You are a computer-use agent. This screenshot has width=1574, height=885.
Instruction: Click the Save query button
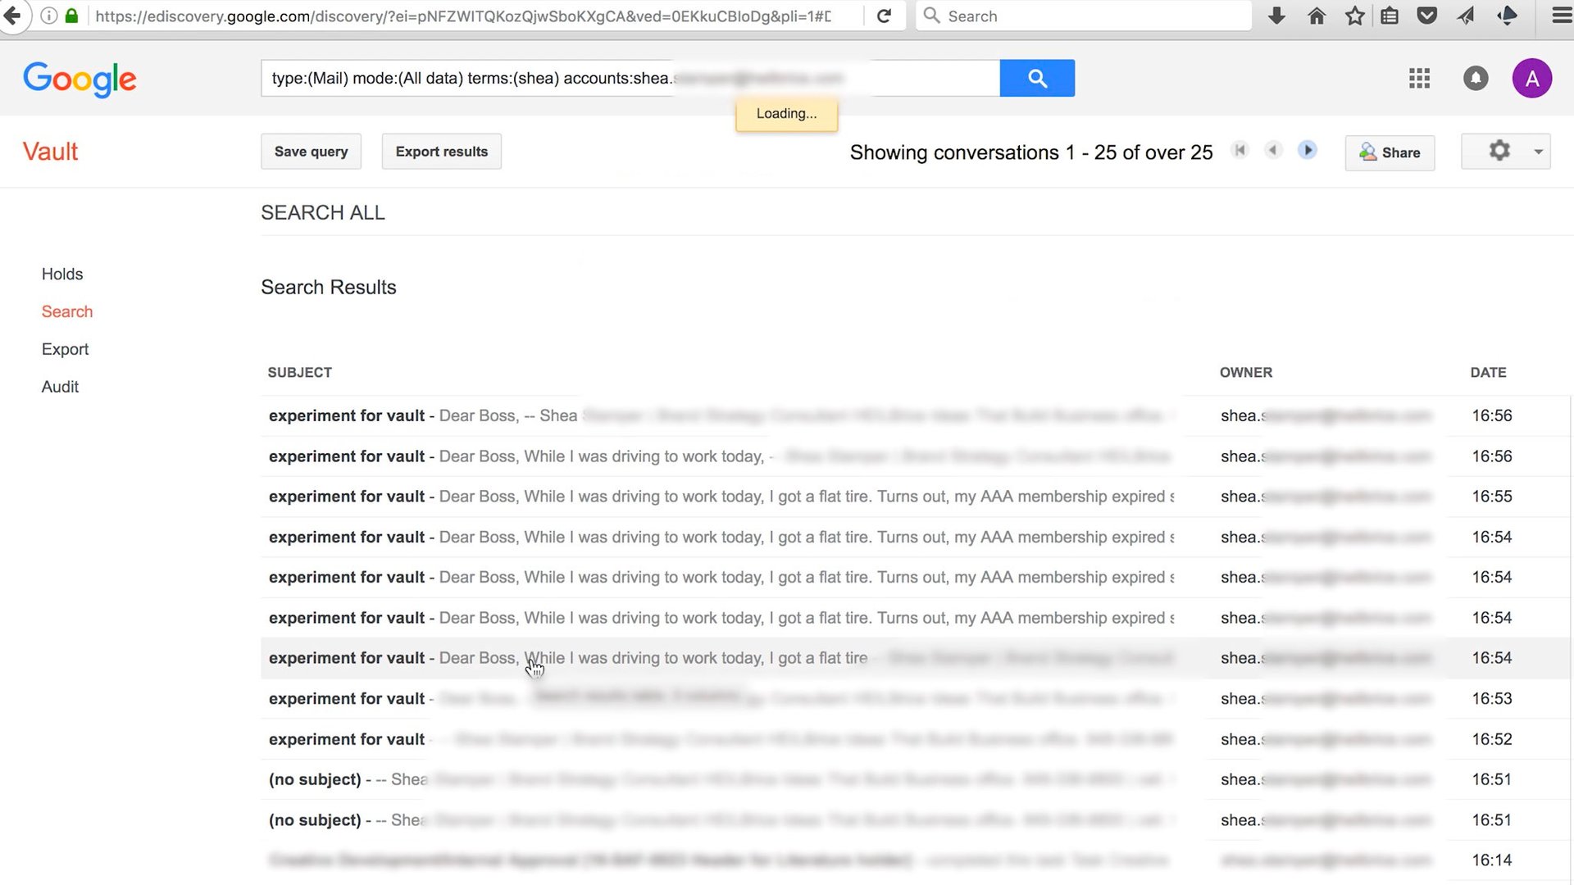[311, 152]
